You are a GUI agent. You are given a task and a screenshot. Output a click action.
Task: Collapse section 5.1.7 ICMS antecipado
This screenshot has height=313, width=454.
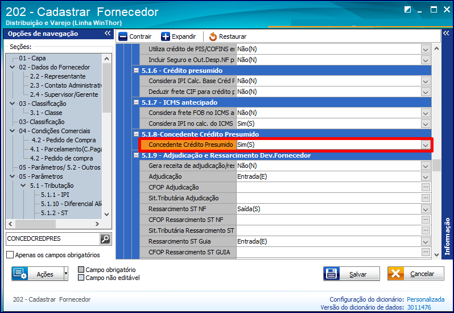[136, 102]
